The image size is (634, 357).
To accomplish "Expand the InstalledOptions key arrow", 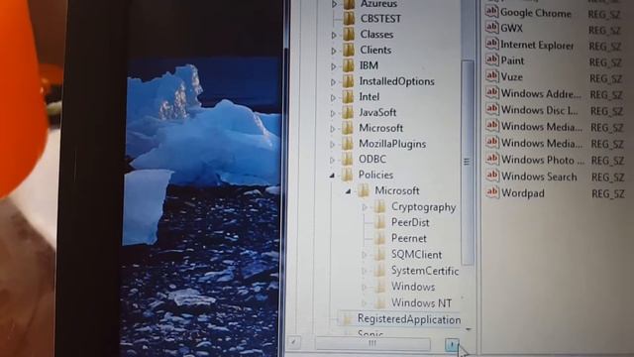I will click(333, 82).
